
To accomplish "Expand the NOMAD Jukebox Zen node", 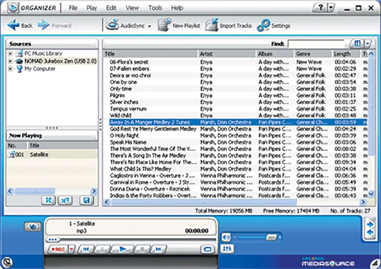I will click(x=10, y=61).
